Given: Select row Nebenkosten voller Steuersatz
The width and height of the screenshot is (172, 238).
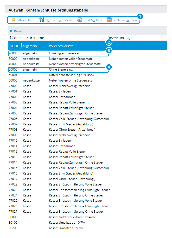Looking at the screenshot, I should coord(88,59).
